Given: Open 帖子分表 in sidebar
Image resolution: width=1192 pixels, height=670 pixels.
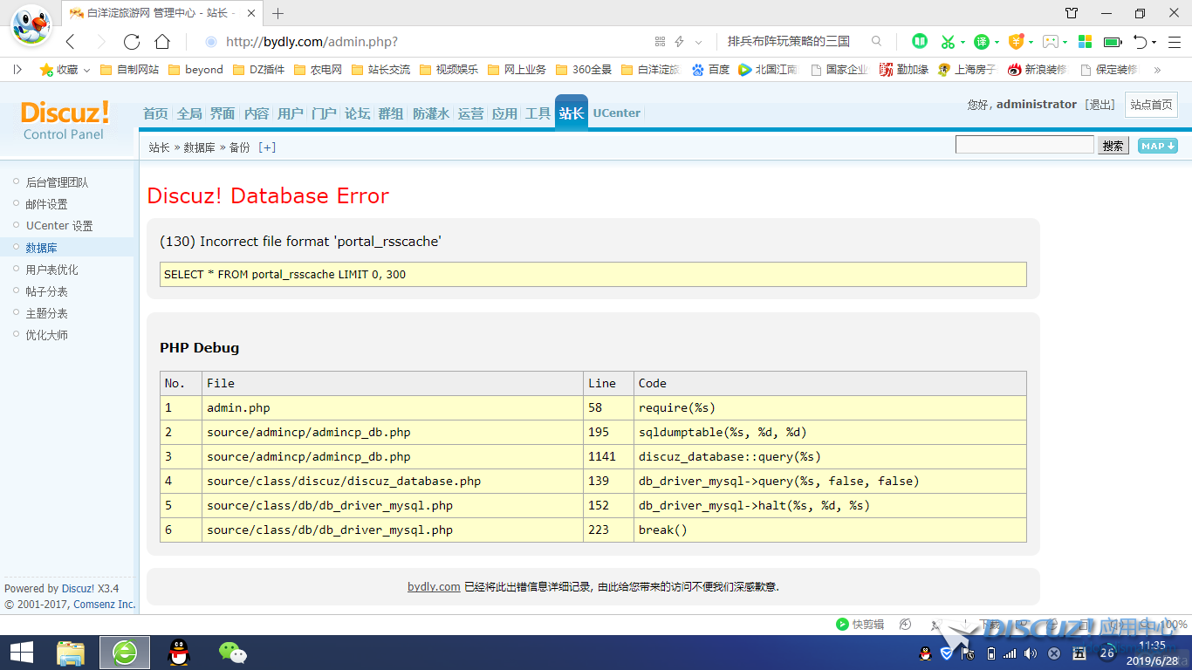Looking at the screenshot, I should (46, 291).
